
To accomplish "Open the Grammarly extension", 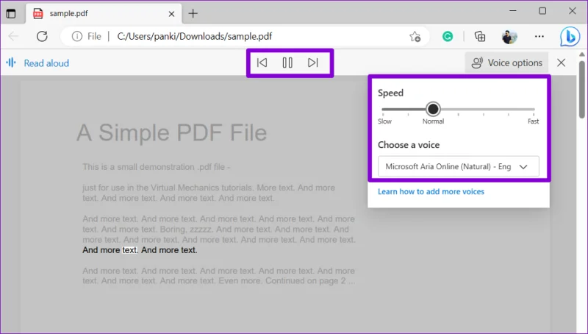I will [448, 36].
